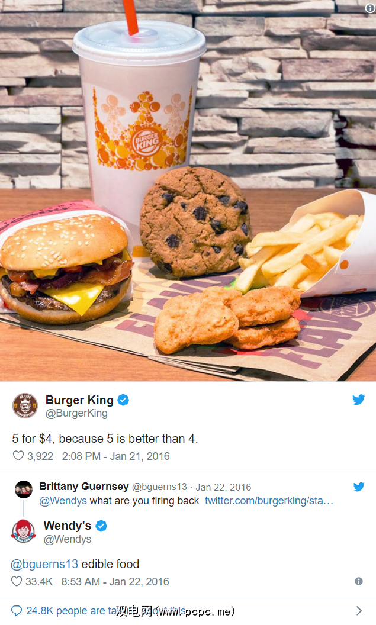The width and height of the screenshot is (376, 625).
Task: Click Wendy's verified badge
Action: tap(101, 526)
